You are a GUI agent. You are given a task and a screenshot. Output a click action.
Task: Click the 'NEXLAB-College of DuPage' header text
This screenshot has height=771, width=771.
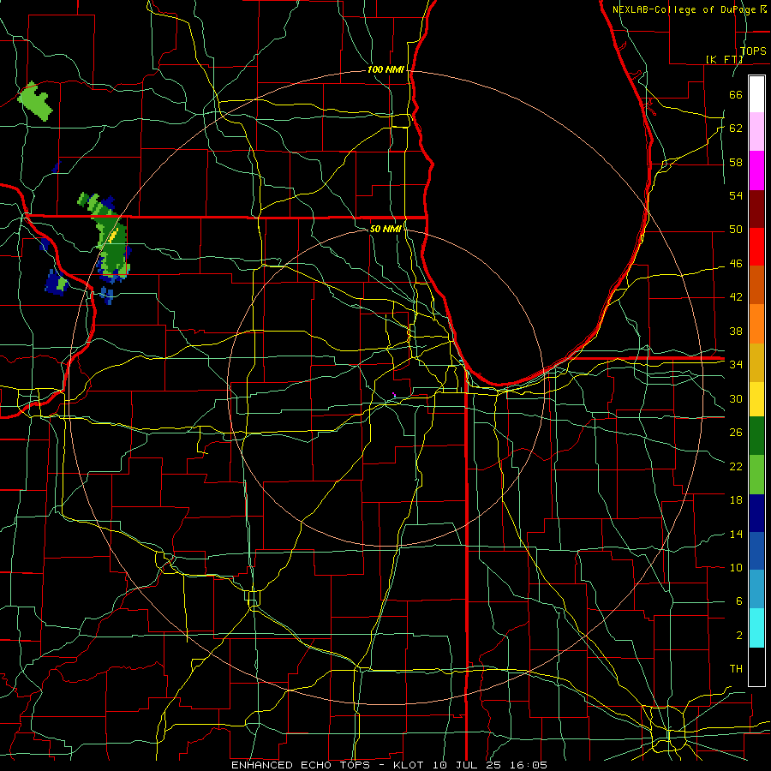tap(684, 9)
